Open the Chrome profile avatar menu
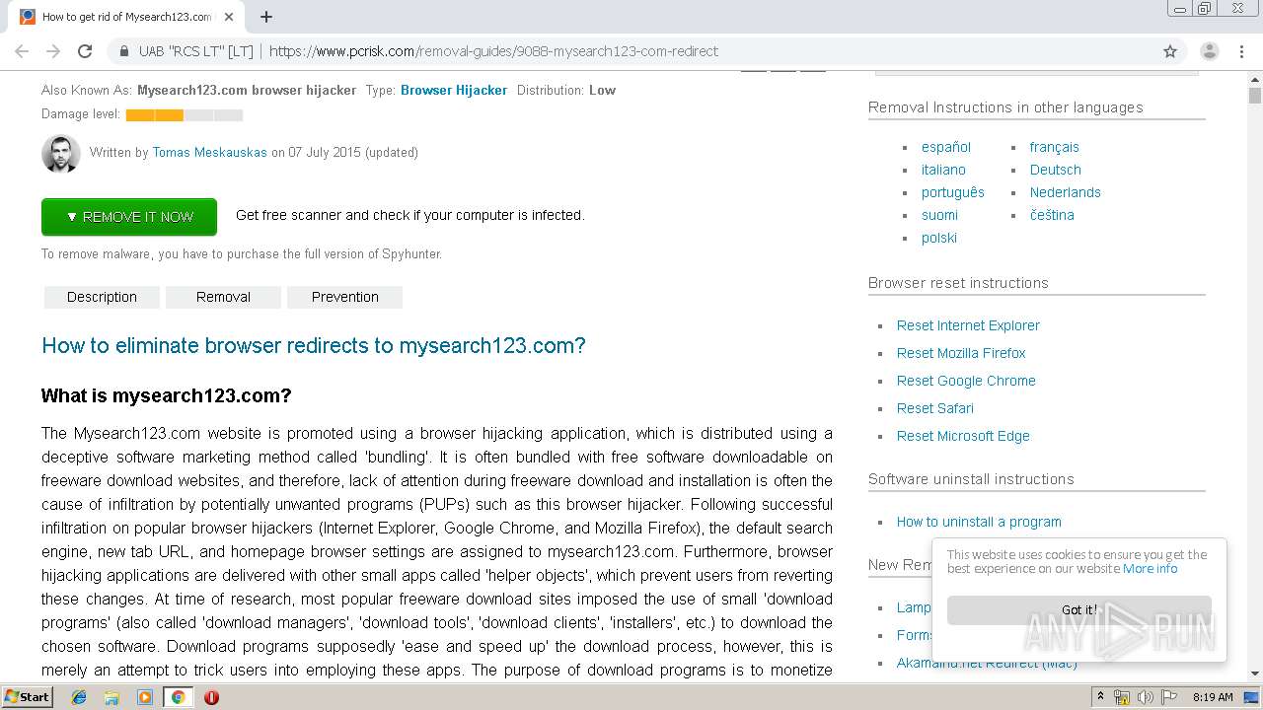 tap(1209, 51)
